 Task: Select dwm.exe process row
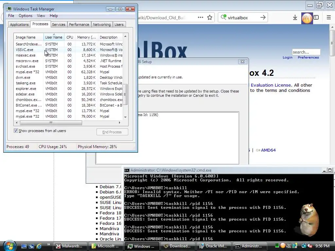[x=68, y=77]
